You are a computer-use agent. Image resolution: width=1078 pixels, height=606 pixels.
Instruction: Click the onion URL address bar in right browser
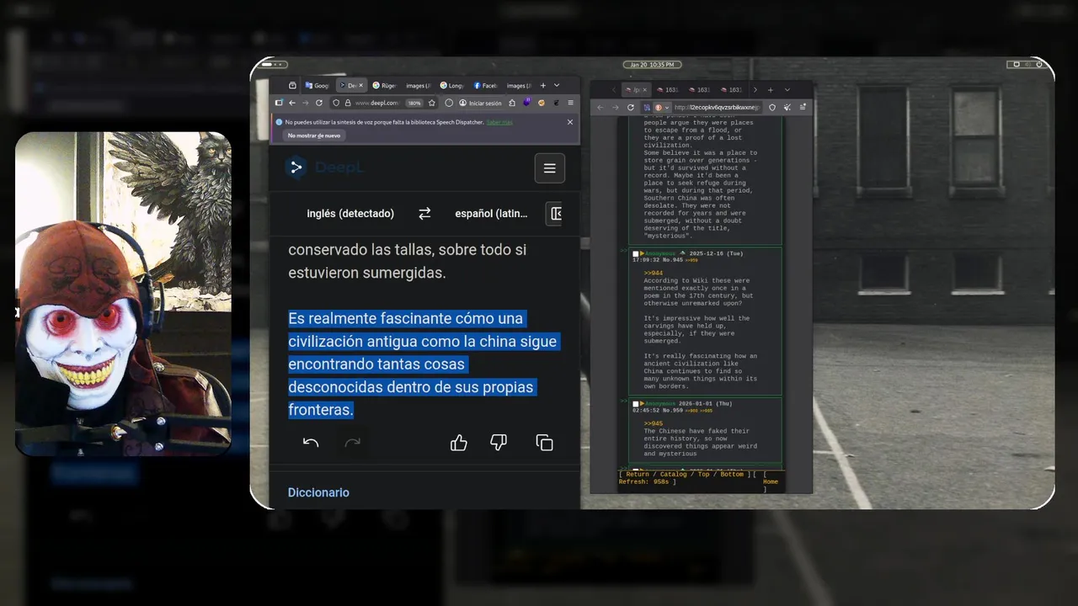[x=718, y=108]
